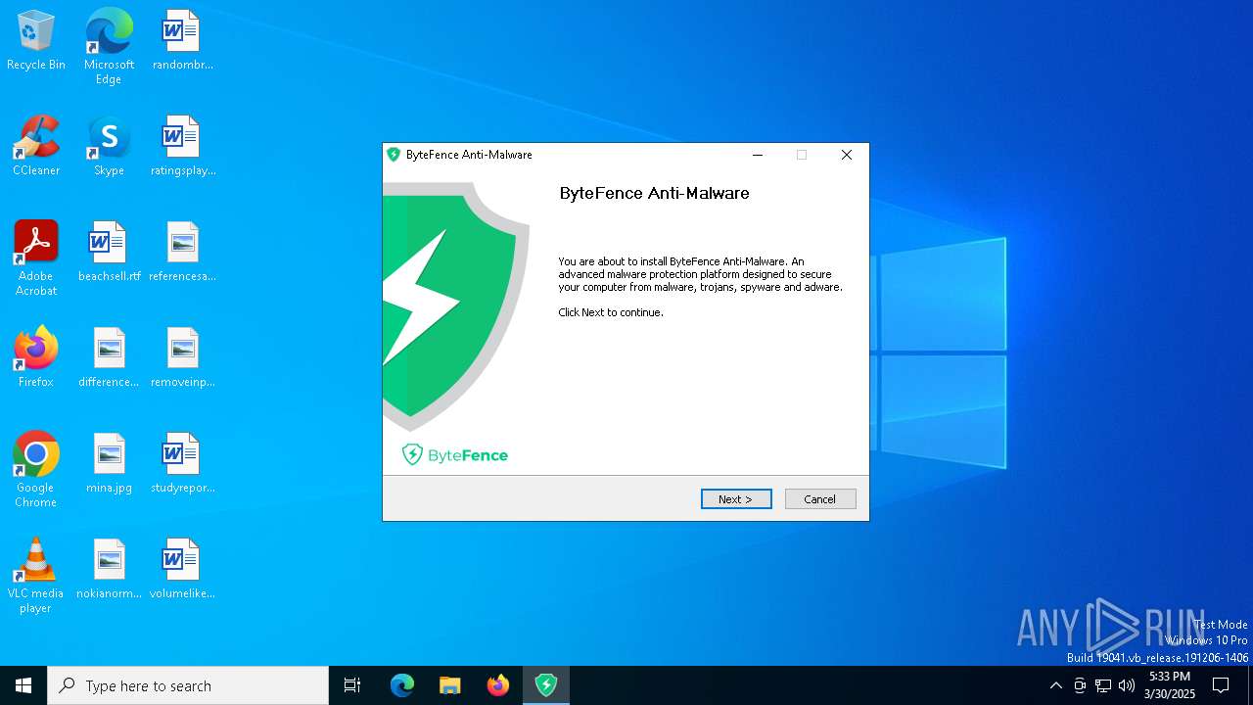Select the volumelike... Word document
This screenshot has width=1253, height=705.
tap(182, 570)
